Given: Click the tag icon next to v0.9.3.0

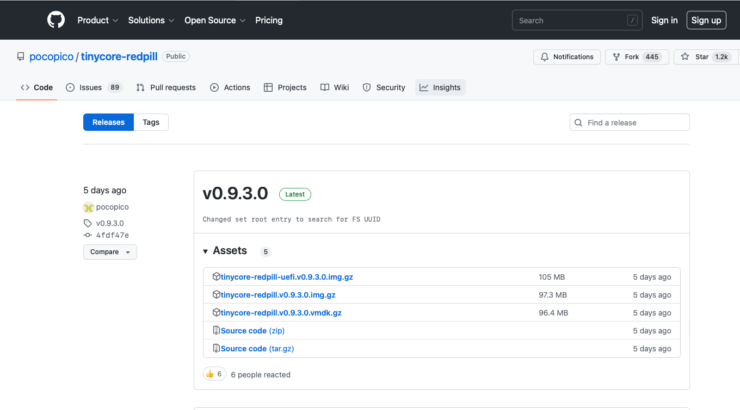Looking at the screenshot, I should pyautogui.click(x=88, y=223).
